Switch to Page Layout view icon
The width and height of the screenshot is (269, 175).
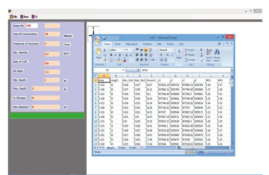(x=192, y=152)
